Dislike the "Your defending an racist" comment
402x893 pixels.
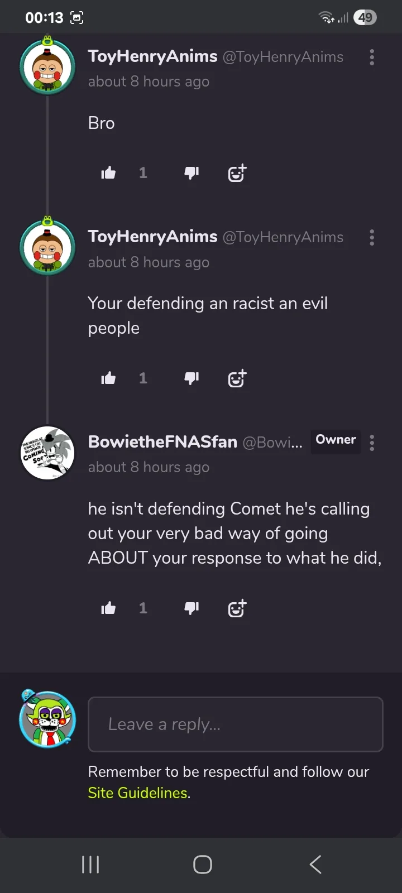[x=192, y=378]
